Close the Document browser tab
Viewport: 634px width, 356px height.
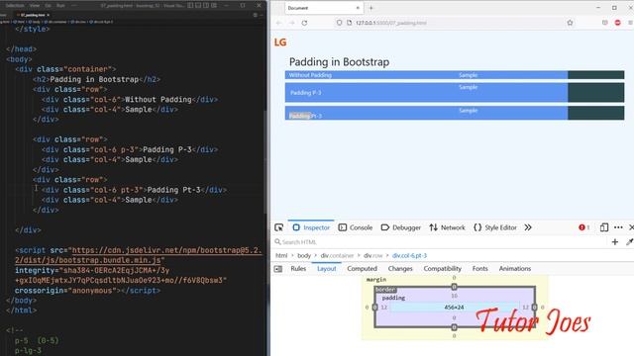point(358,8)
